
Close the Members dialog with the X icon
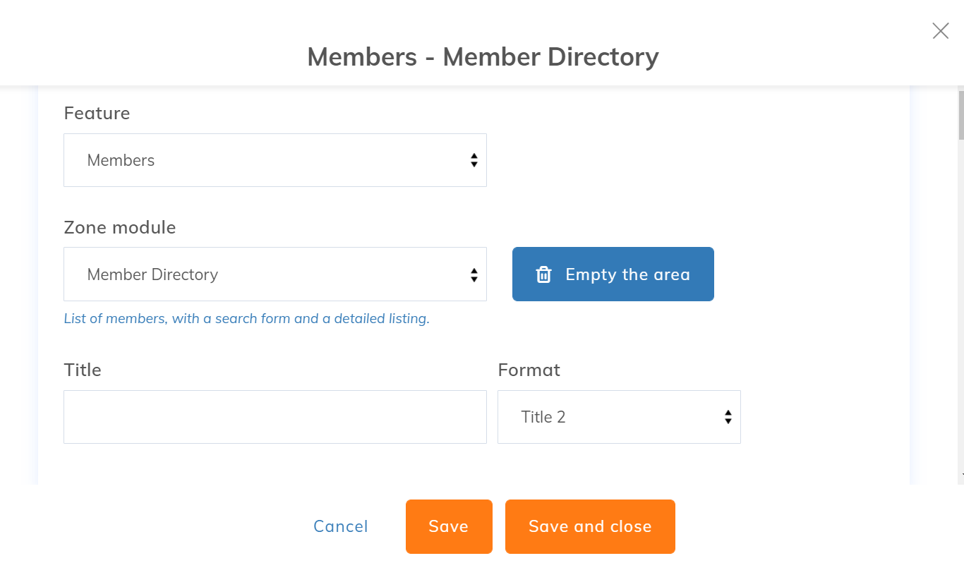(940, 31)
